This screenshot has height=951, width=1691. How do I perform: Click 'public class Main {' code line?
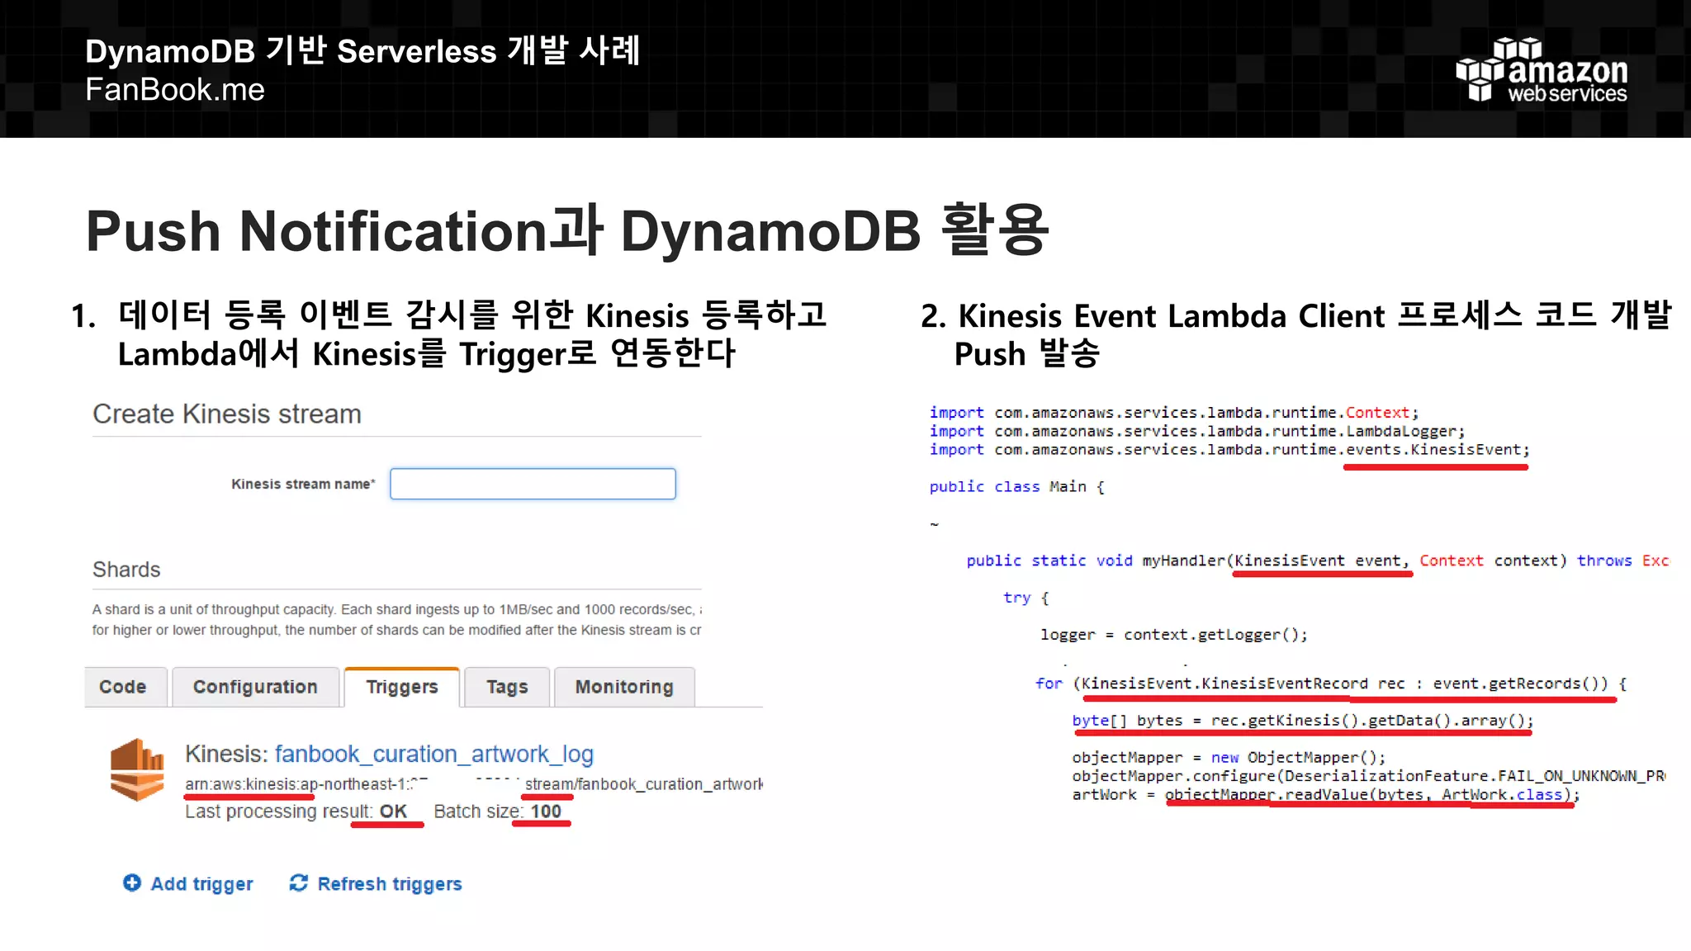click(x=1017, y=487)
